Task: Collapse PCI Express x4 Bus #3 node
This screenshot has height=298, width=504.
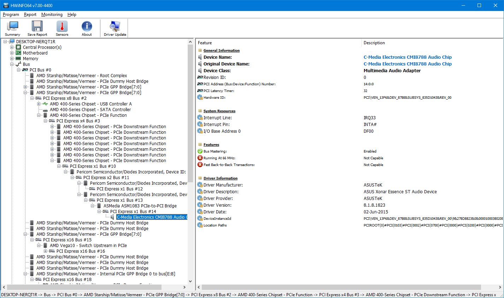Action: 46,121
